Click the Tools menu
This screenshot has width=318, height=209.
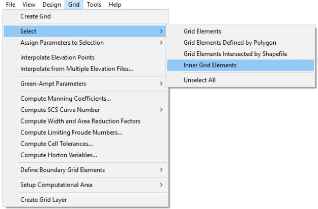pyautogui.click(x=94, y=5)
